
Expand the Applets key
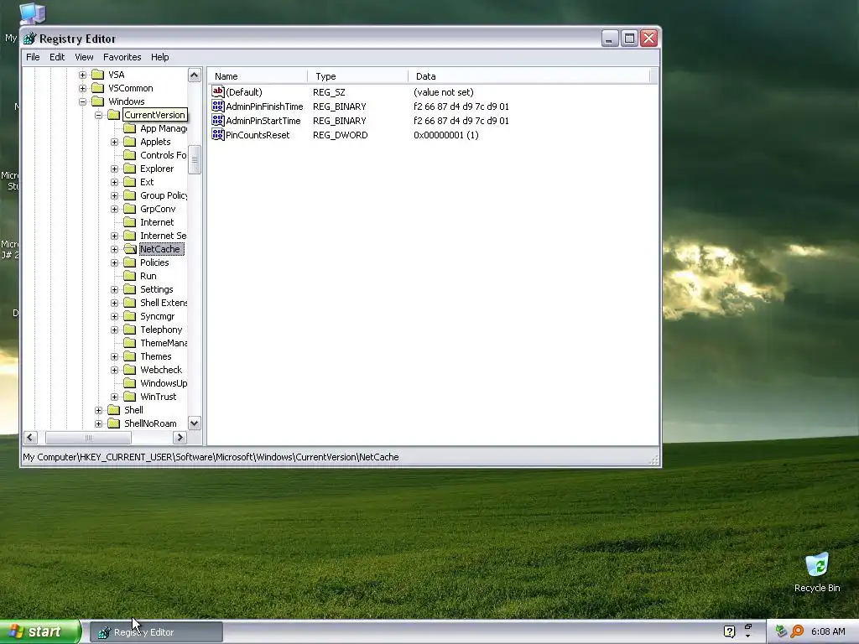[114, 142]
